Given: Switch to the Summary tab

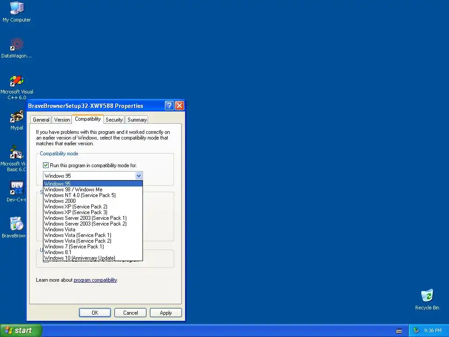Looking at the screenshot, I should click(x=137, y=120).
